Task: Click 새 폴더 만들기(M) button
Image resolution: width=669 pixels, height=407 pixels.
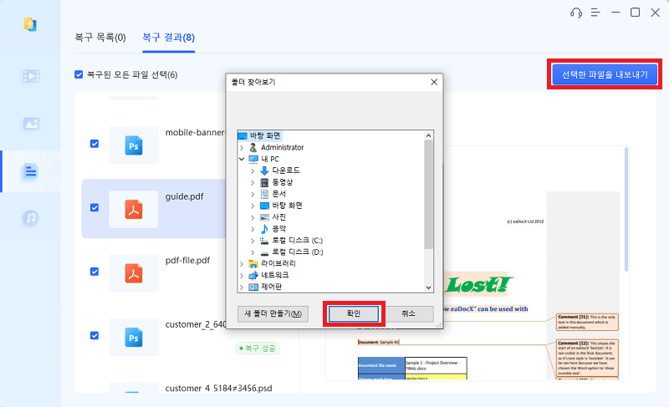Action: coord(273,313)
